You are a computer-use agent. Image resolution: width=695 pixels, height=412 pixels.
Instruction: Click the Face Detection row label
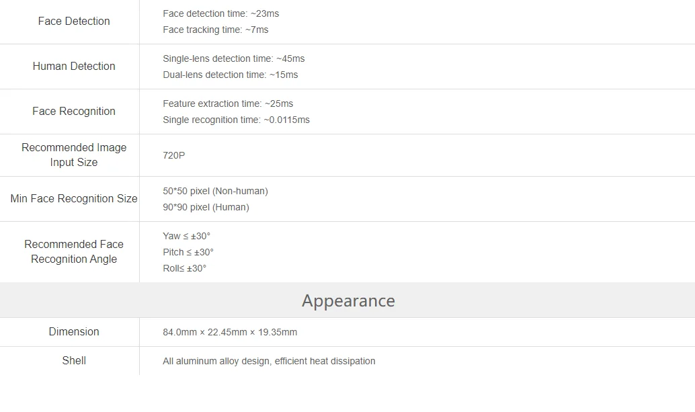coord(73,22)
